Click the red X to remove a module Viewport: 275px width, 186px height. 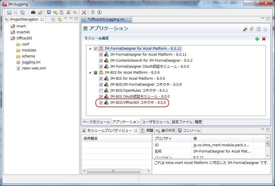[x=264, y=39]
